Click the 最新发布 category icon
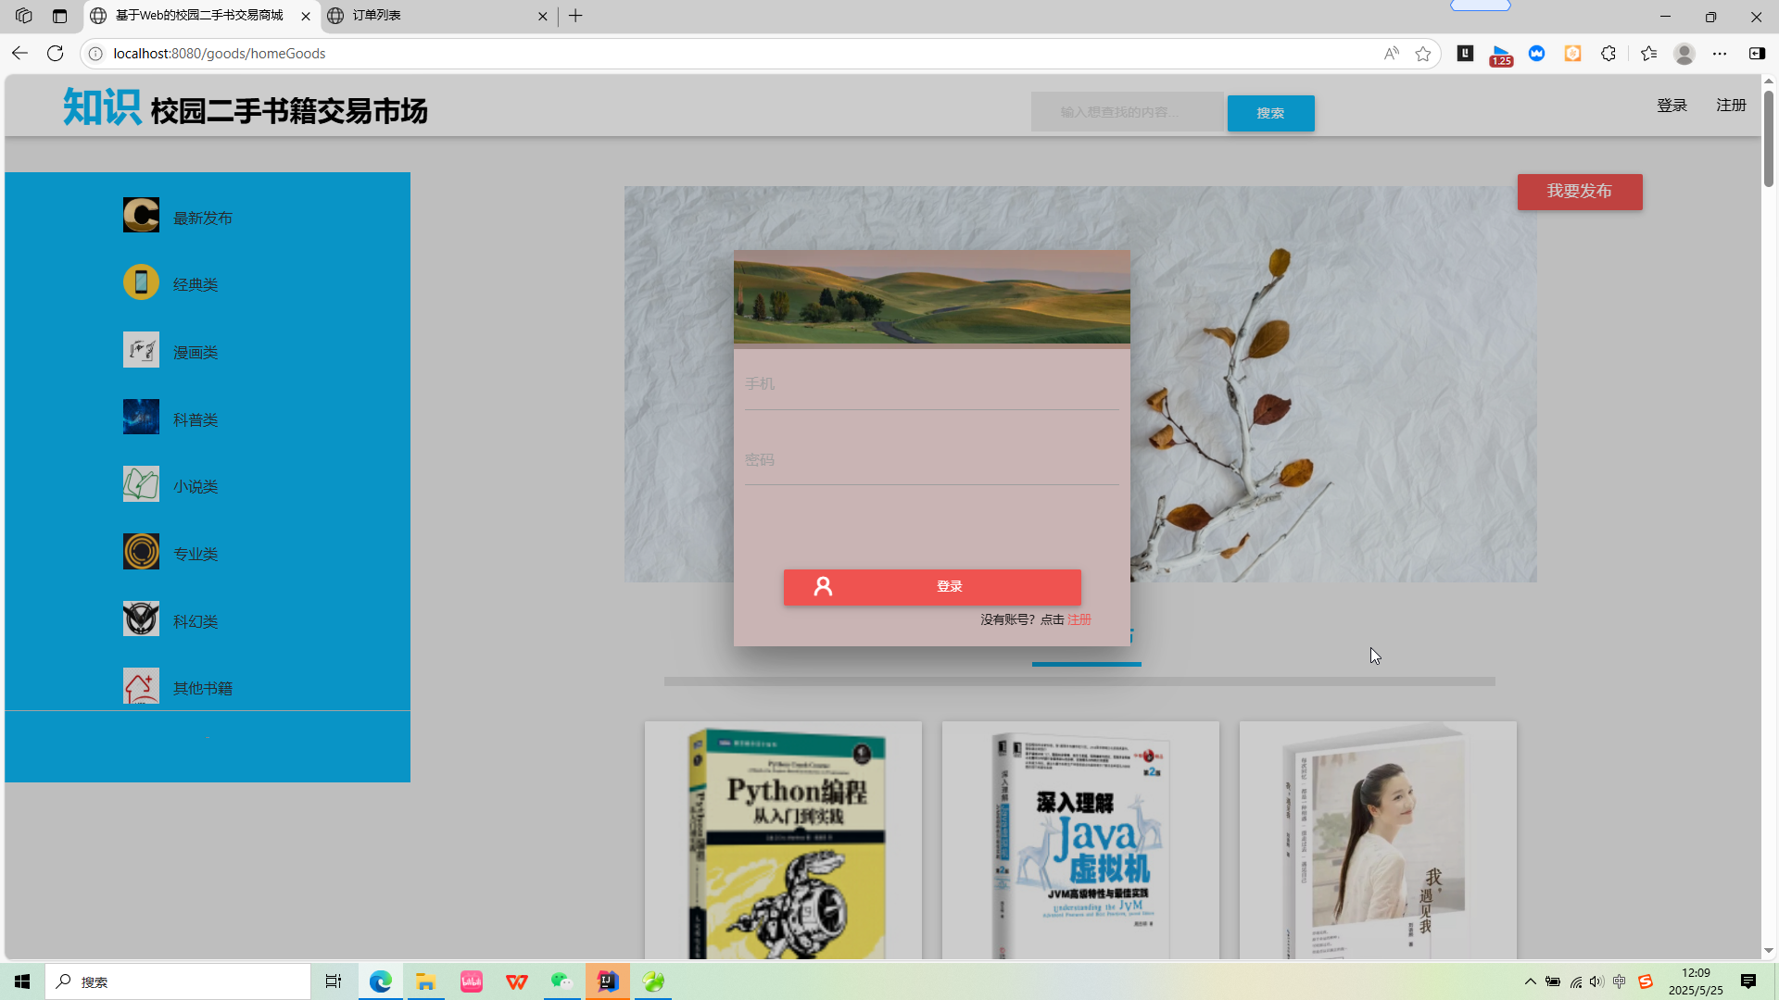This screenshot has height=1000, width=1779. coord(141,215)
